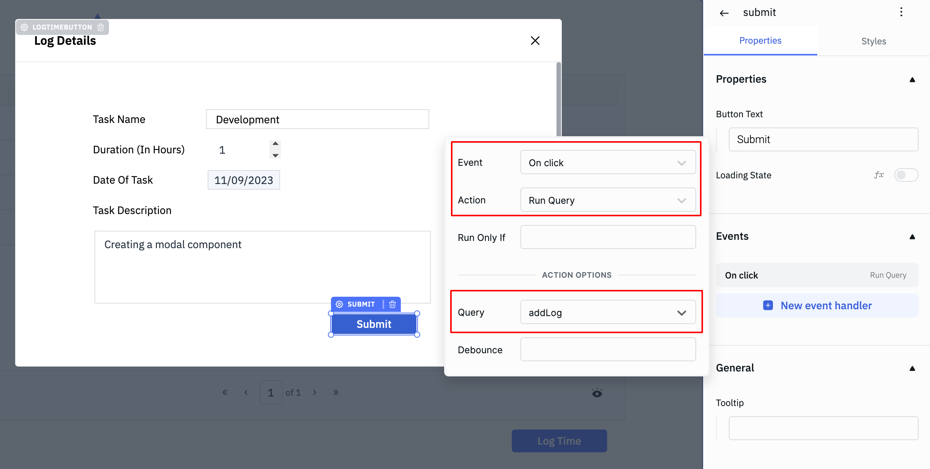This screenshot has height=469, width=930.
Task: Open the three-dot menu in inspector
Action: click(901, 12)
